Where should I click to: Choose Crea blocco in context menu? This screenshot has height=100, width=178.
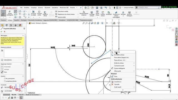click(x=123, y=82)
